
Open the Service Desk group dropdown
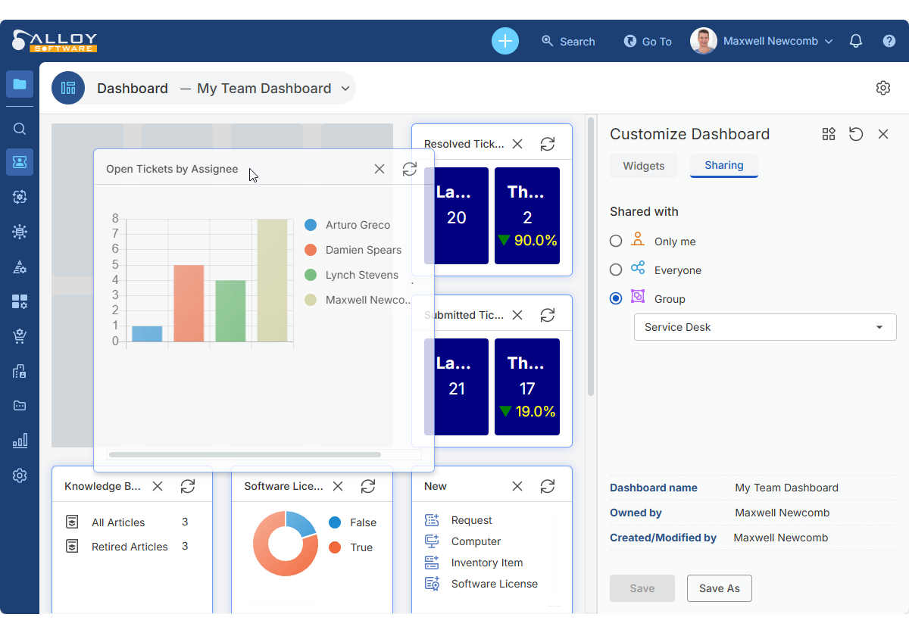[765, 327]
